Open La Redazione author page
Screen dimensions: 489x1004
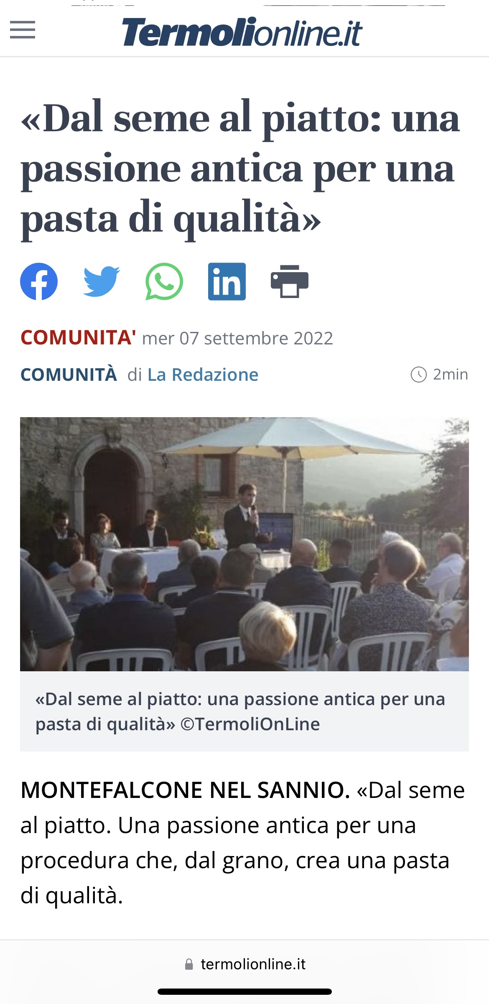[x=203, y=375]
